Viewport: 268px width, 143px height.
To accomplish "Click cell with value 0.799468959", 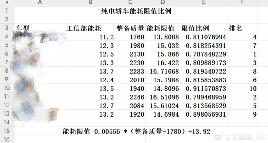I will [x=204, y=97].
